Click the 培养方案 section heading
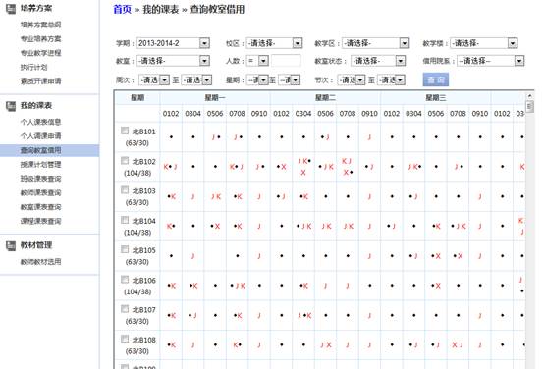This screenshot has height=369, width=544. coord(36,8)
